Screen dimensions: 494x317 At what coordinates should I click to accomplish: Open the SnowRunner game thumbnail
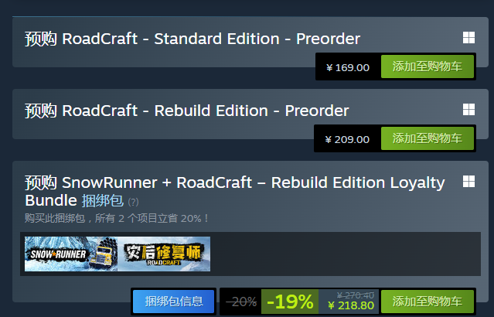click(71, 254)
